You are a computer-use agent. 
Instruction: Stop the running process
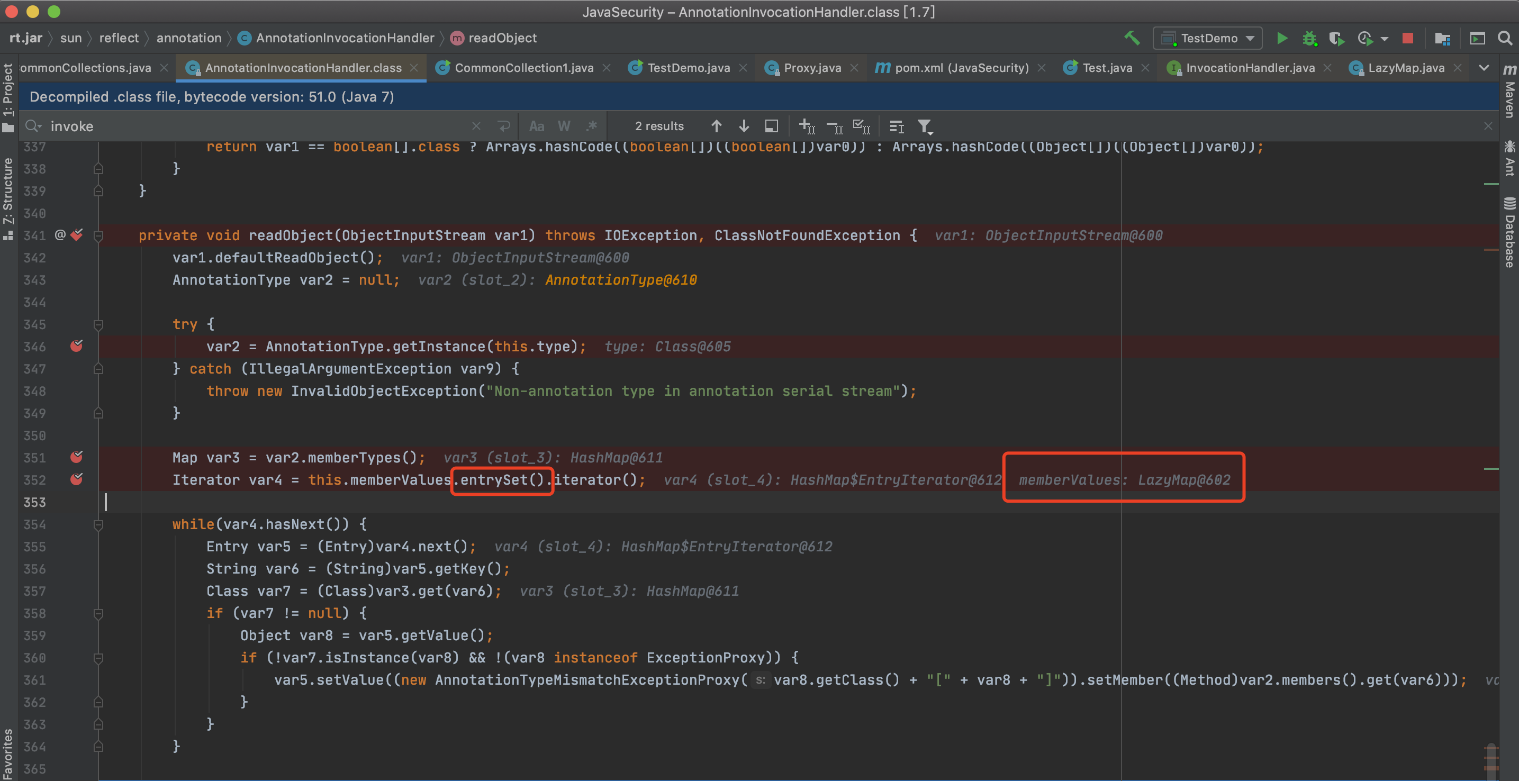pyautogui.click(x=1407, y=38)
